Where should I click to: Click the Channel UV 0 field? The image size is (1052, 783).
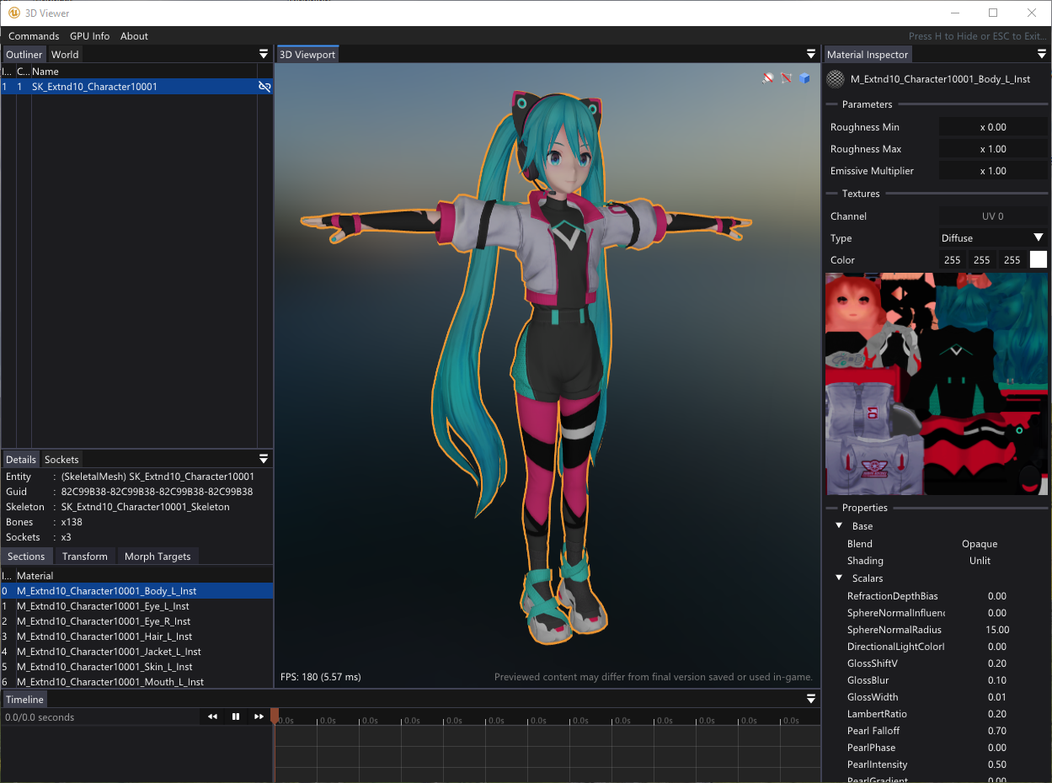pyautogui.click(x=993, y=216)
